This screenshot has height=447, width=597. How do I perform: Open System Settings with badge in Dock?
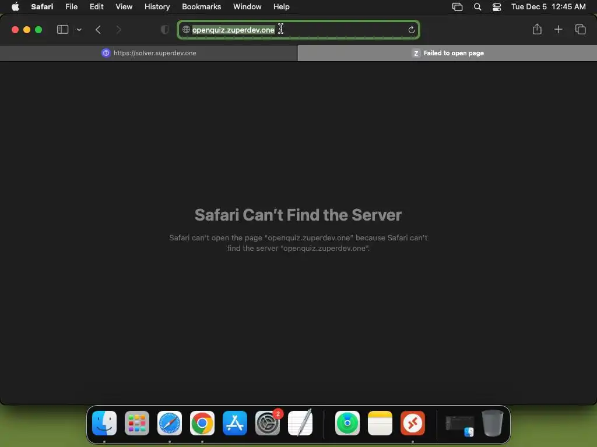pos(268,423)
